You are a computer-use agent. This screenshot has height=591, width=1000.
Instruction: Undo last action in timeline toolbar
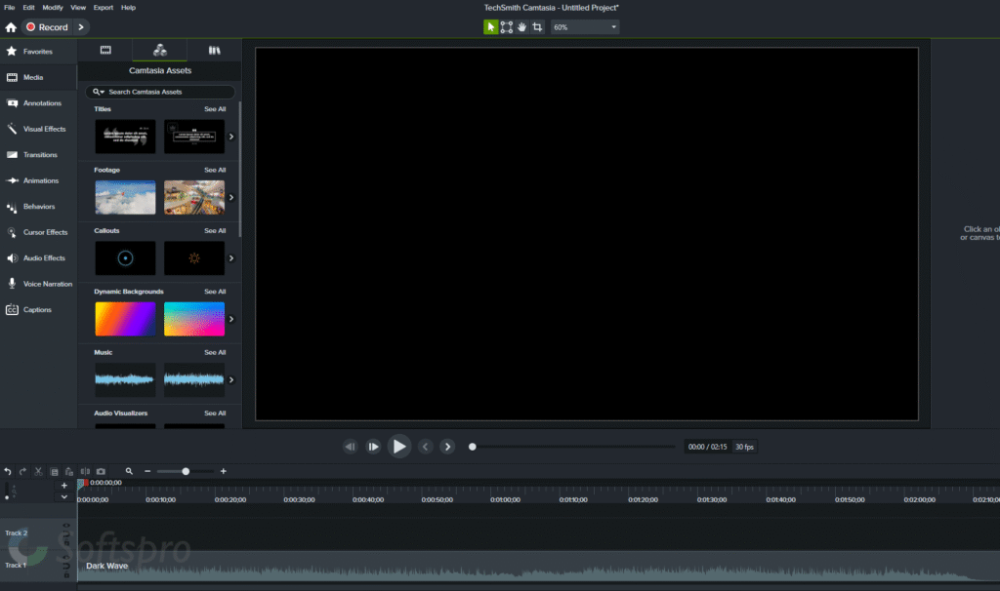8,472
